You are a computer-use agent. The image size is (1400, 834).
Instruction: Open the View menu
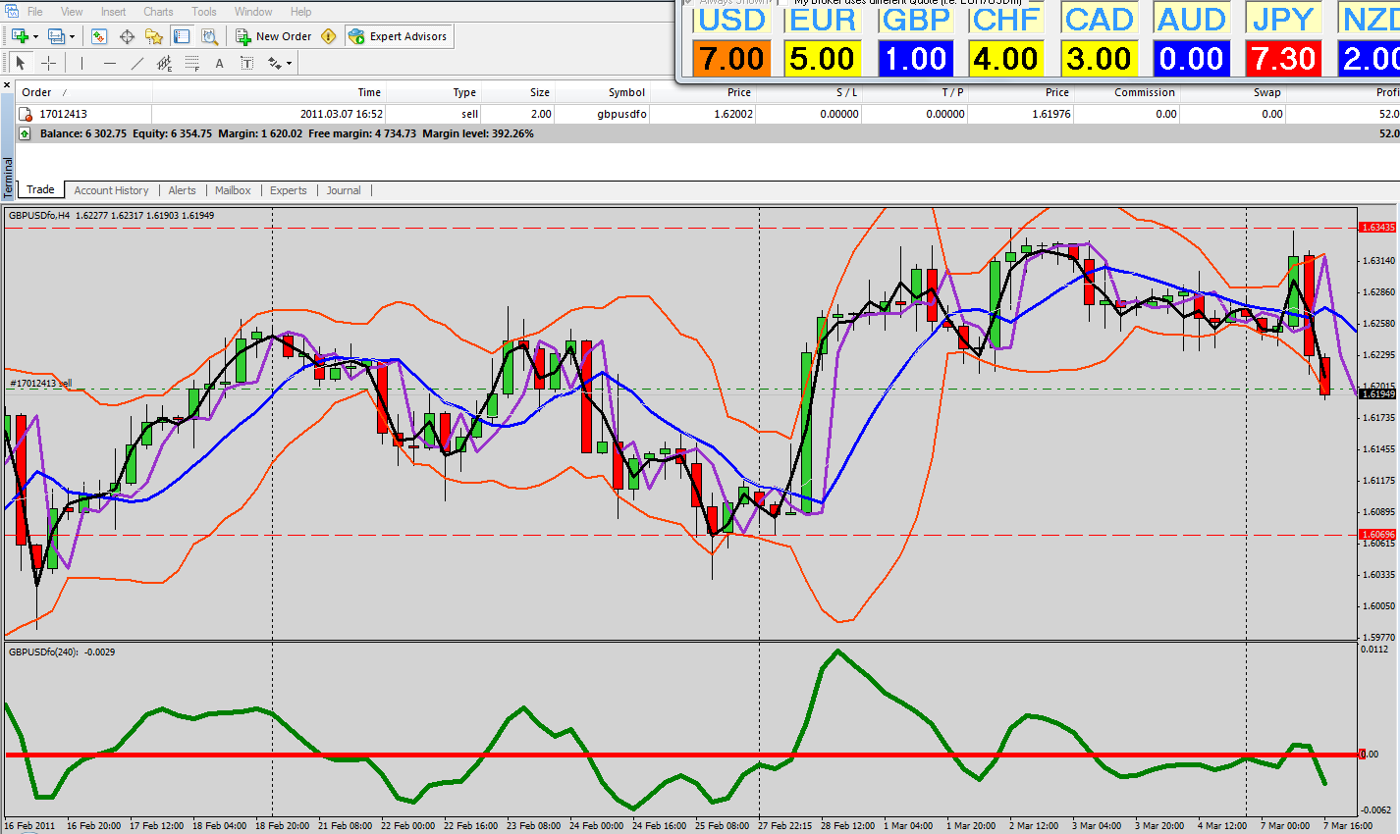[x=72, y=12]
